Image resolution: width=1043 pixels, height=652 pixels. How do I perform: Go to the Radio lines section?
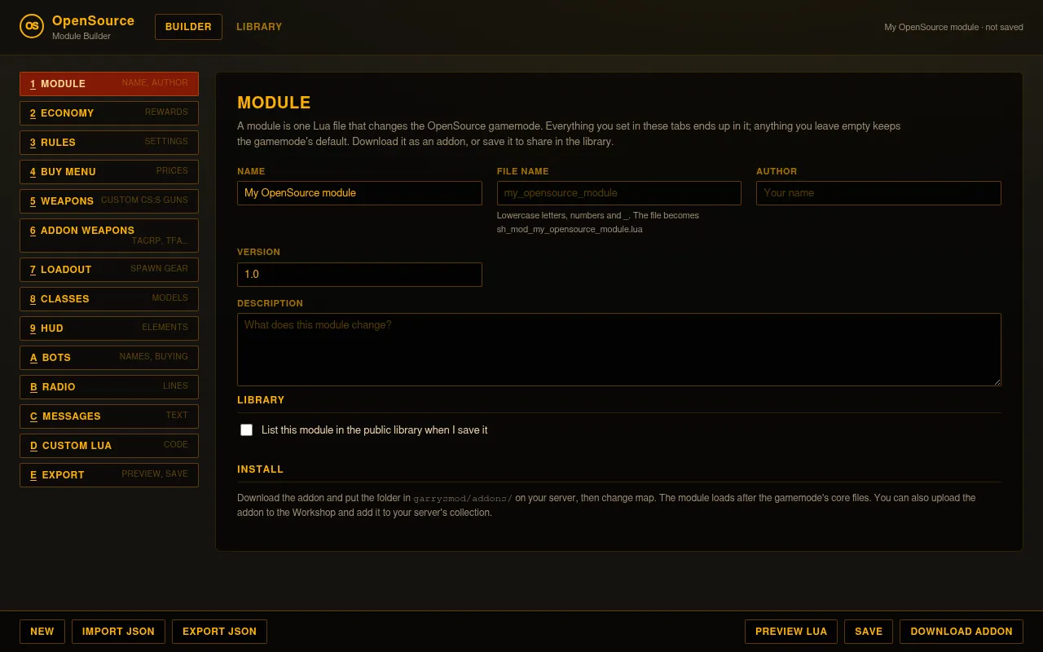coord(109,387)
